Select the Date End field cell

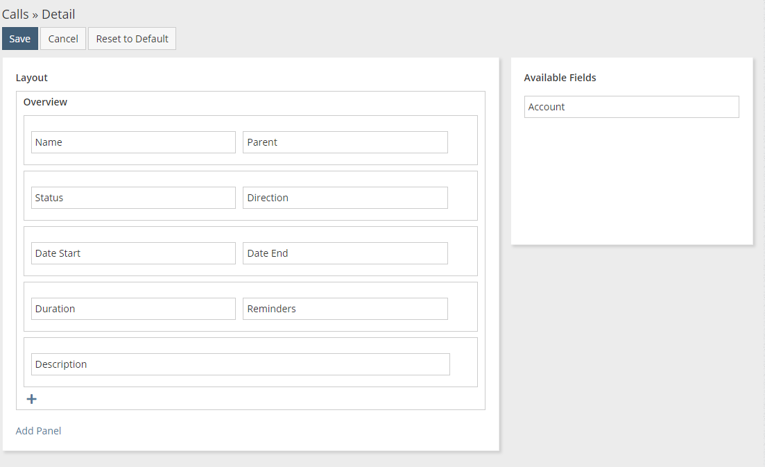click(345, 253)
